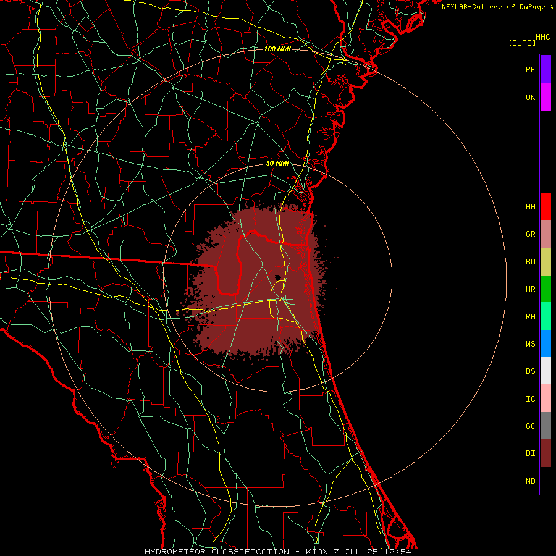Click the HYDROMETEOR CLASSIFICATION caption text
The height and width of the screenshot is (556, 556).
[217, 552]
